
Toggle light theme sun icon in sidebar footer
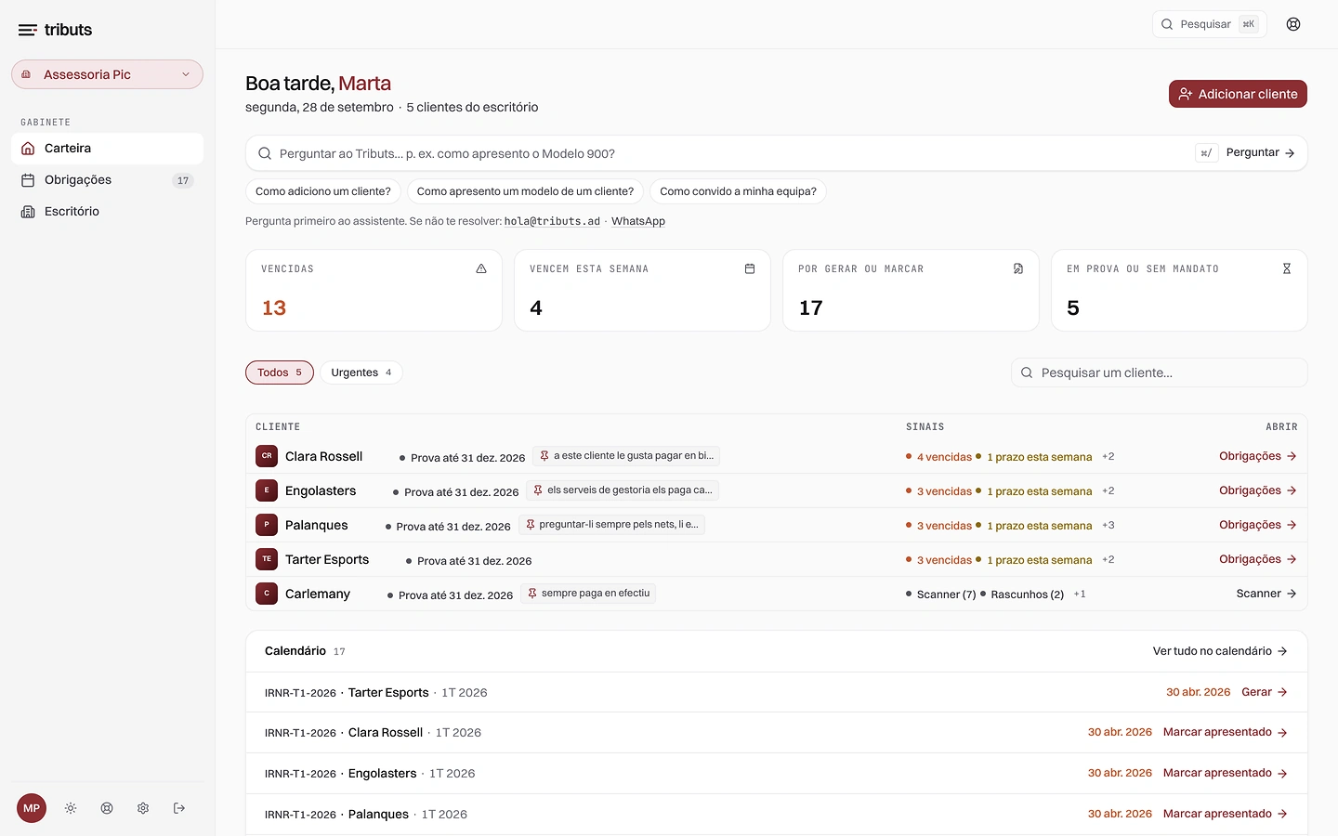click(x=71, y=808)
